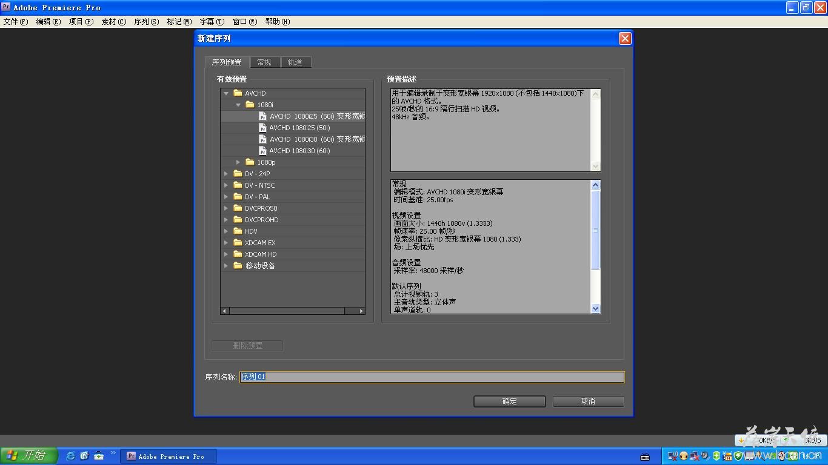Open the 序列(S) menu
The image size is (828, 465).
pos(147,22)
